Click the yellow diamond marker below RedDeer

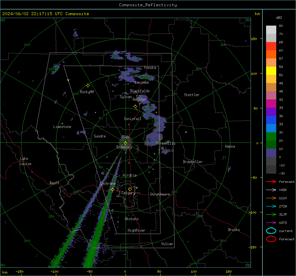click(x=135, y=107)
